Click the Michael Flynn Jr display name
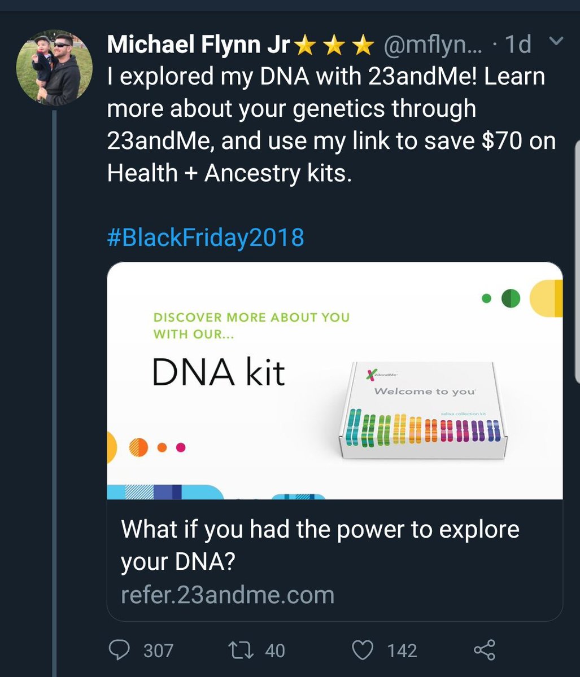 198,45
